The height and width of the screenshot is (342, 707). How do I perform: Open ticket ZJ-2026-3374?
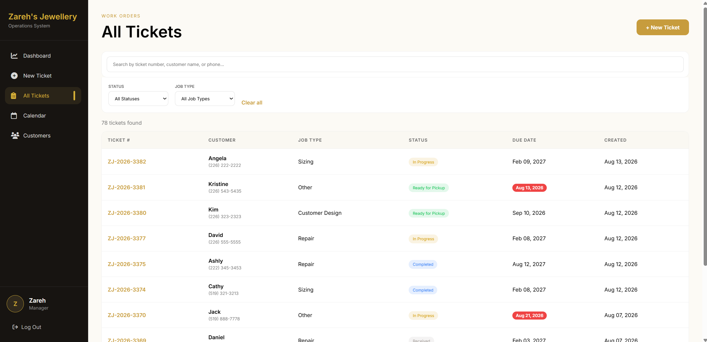126,290
